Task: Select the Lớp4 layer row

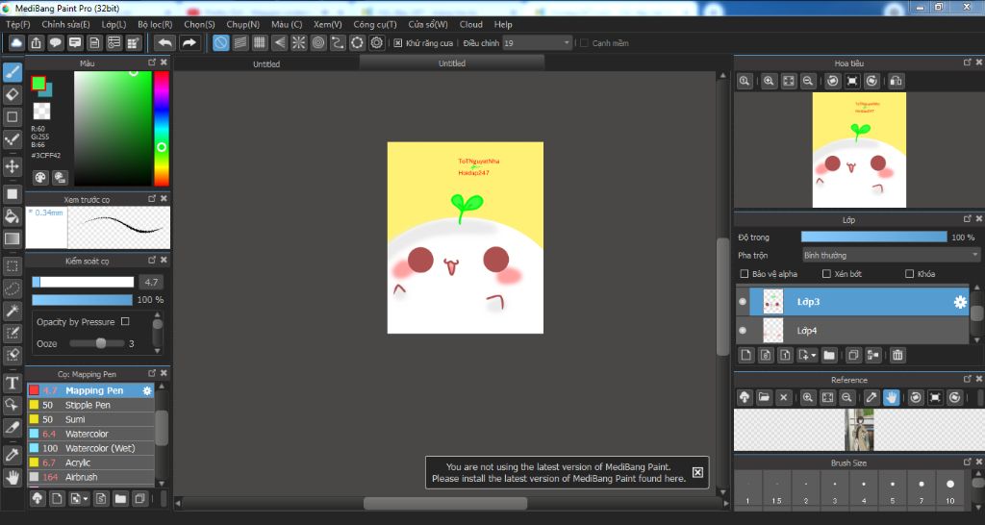Action: 852,331
